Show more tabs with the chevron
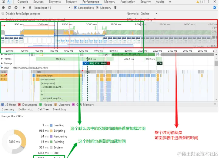 [170, 2]
